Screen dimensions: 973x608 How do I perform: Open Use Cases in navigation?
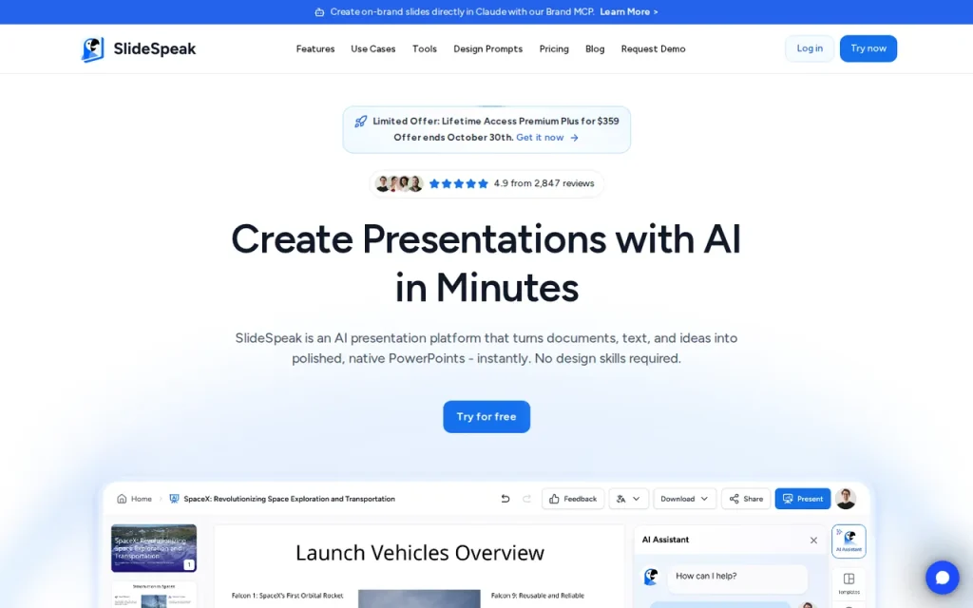pos(372,49)
